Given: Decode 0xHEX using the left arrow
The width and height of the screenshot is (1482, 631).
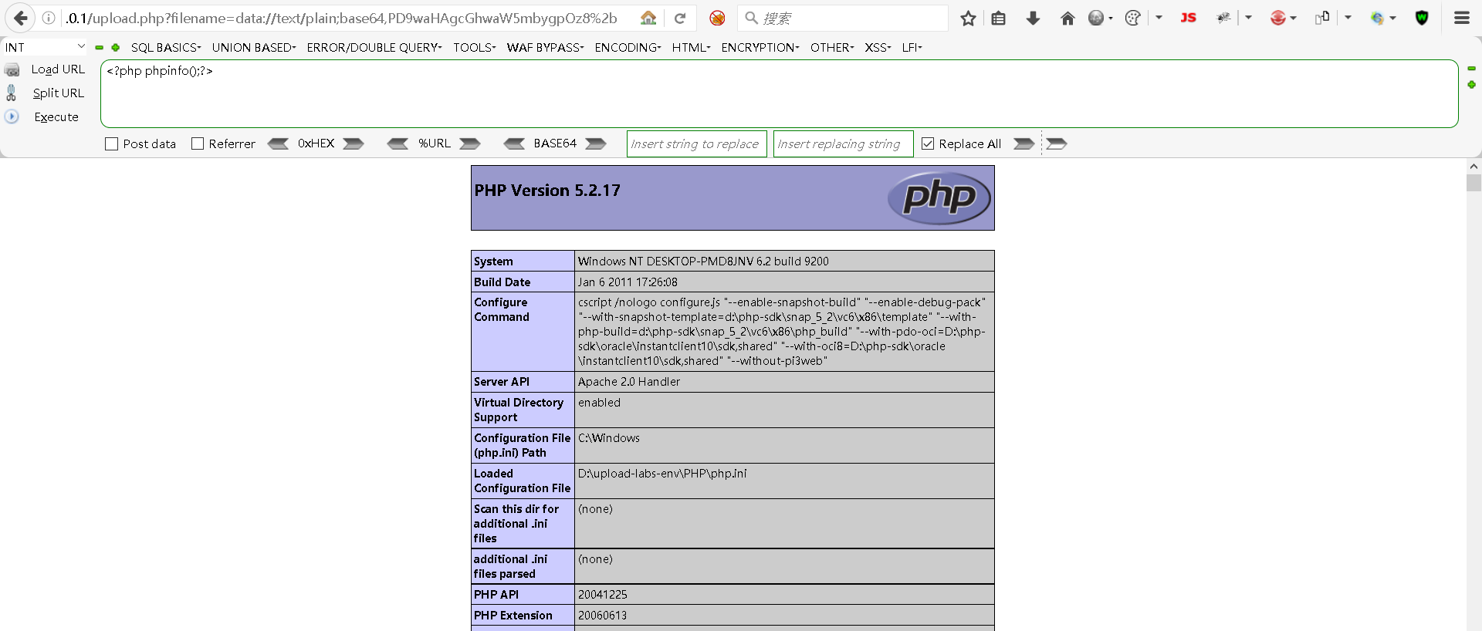Looking at the screenshot, I should click(278, 143).
